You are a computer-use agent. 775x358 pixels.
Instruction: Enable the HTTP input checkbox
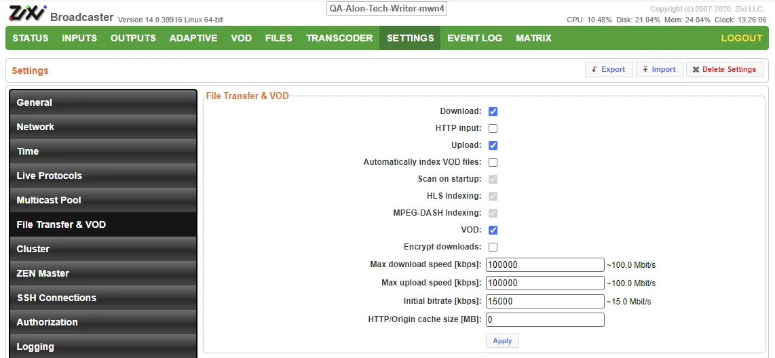click(493, 128)
